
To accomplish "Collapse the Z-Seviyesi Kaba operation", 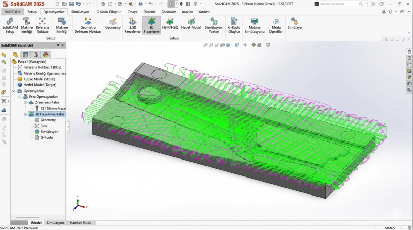I will [x=25, y=103].
